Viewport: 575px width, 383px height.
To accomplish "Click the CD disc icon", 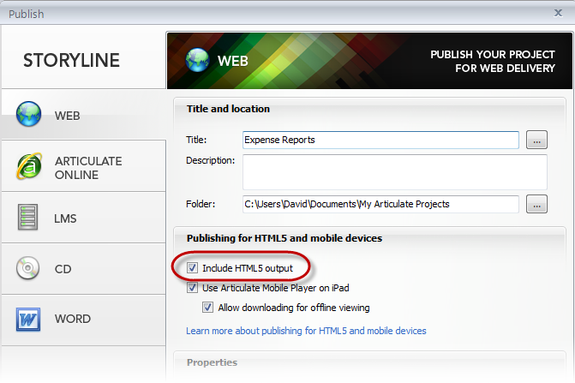I will click(x=28, y=268).
